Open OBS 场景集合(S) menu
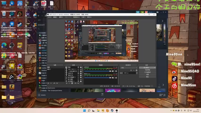This screenshot has width=201, height=113. coord(76,17)
